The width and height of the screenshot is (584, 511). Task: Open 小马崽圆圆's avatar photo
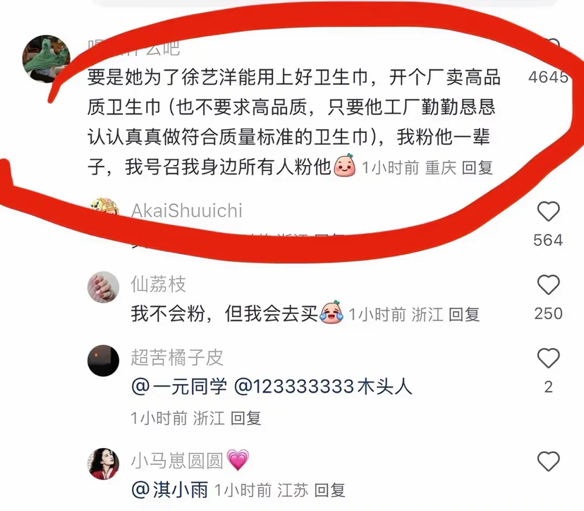click(x=103, y=464)
